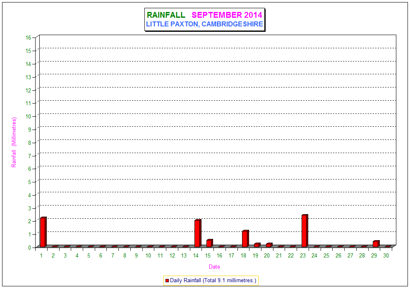410x288 pixels.
Task: Click the y-axis value '3'
Action: [x=29, y=208]
